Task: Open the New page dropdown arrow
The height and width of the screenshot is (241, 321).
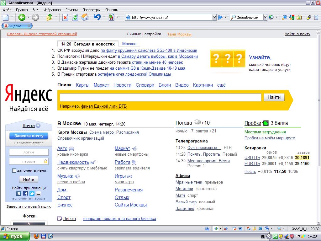Action: 12,18
